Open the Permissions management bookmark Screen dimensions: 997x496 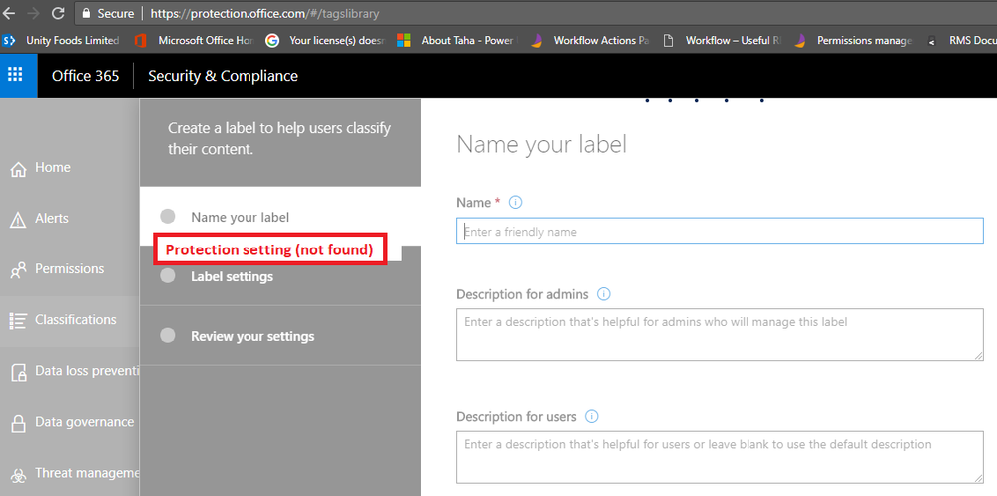click(854, 41)
